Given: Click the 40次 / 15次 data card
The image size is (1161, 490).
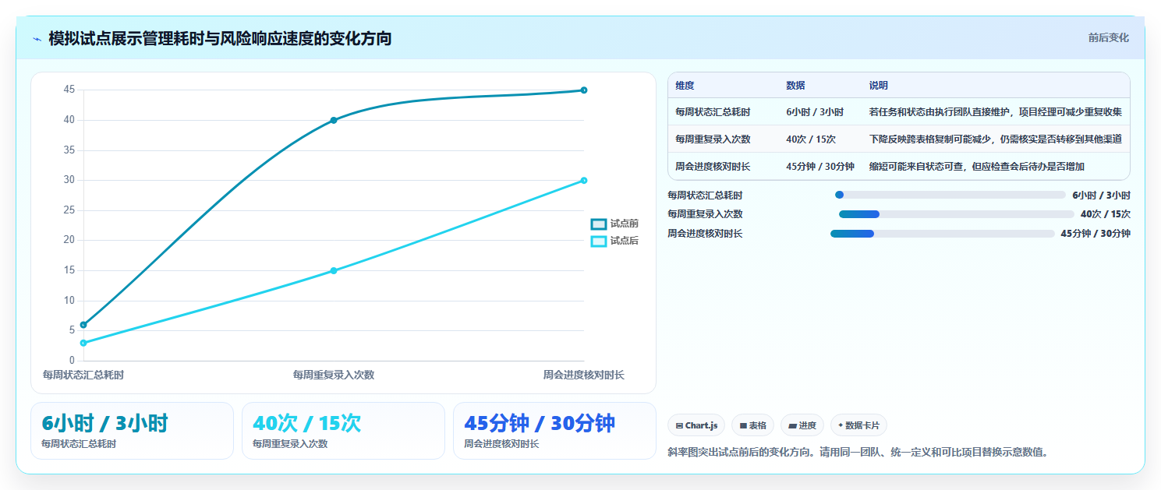Looking at the screenshot, I should [x=343, y=431].
